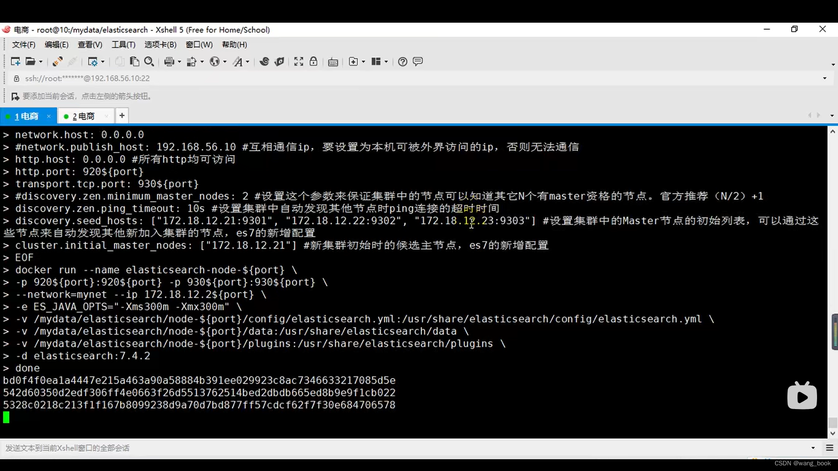The height and width of the screenshot is (471, 838).
Task: Click the lock screen padlock icon
Action: (313, 61)
